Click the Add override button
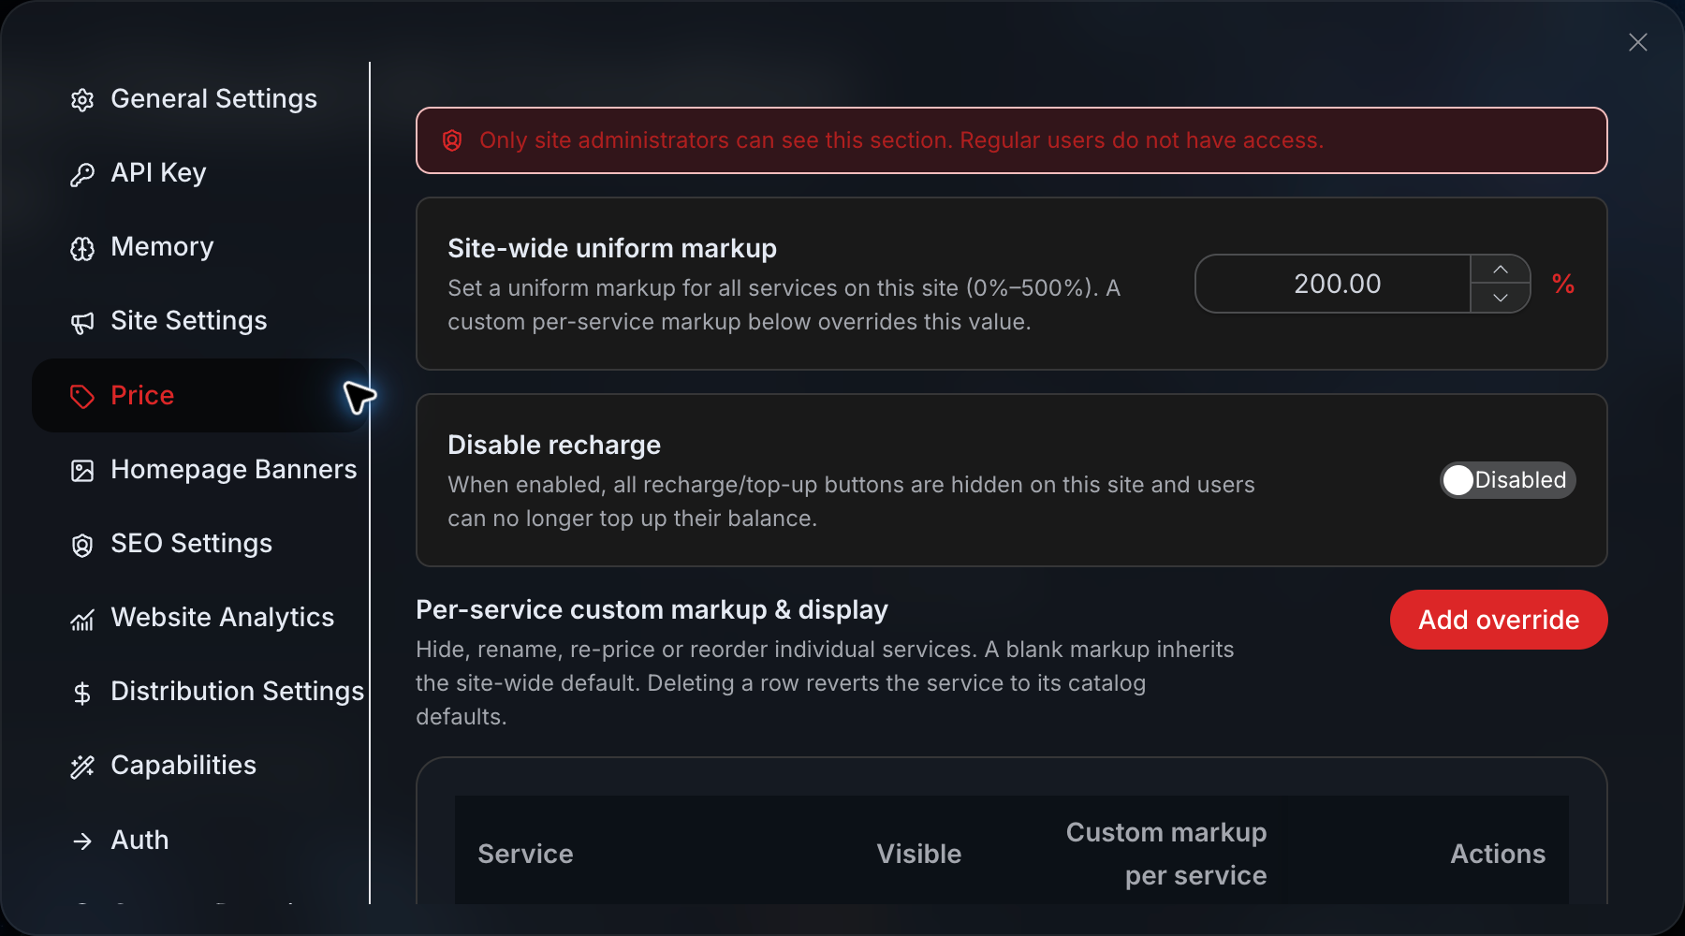This screenshot has width=1685, height=936. tap(1499, 620)
